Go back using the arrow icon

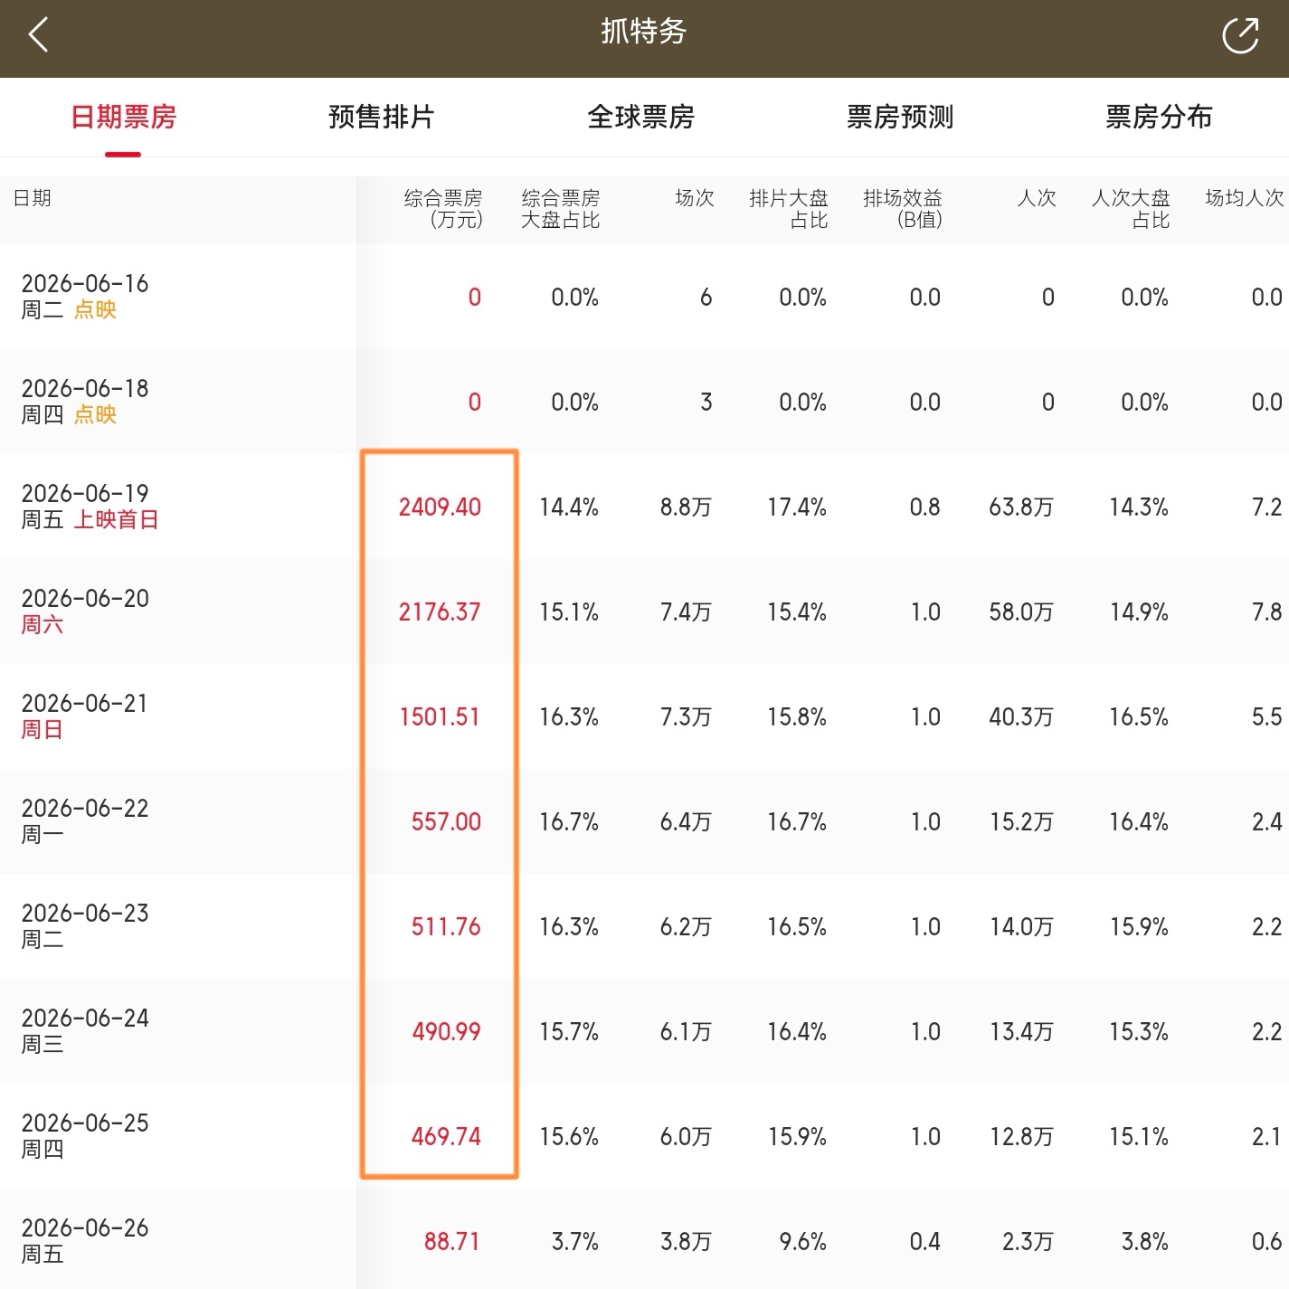tap(38, 35)
